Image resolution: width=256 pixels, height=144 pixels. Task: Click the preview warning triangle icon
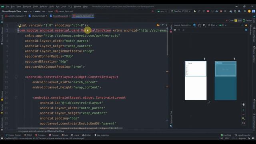pos(246,25)
